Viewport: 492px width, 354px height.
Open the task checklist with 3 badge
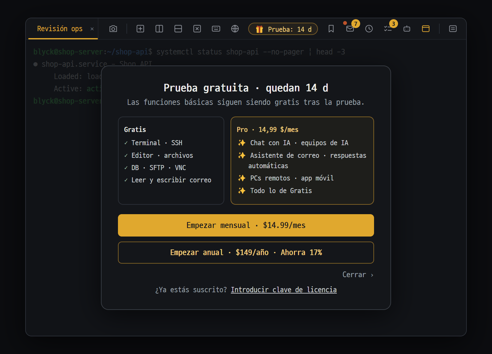[388, 29]
